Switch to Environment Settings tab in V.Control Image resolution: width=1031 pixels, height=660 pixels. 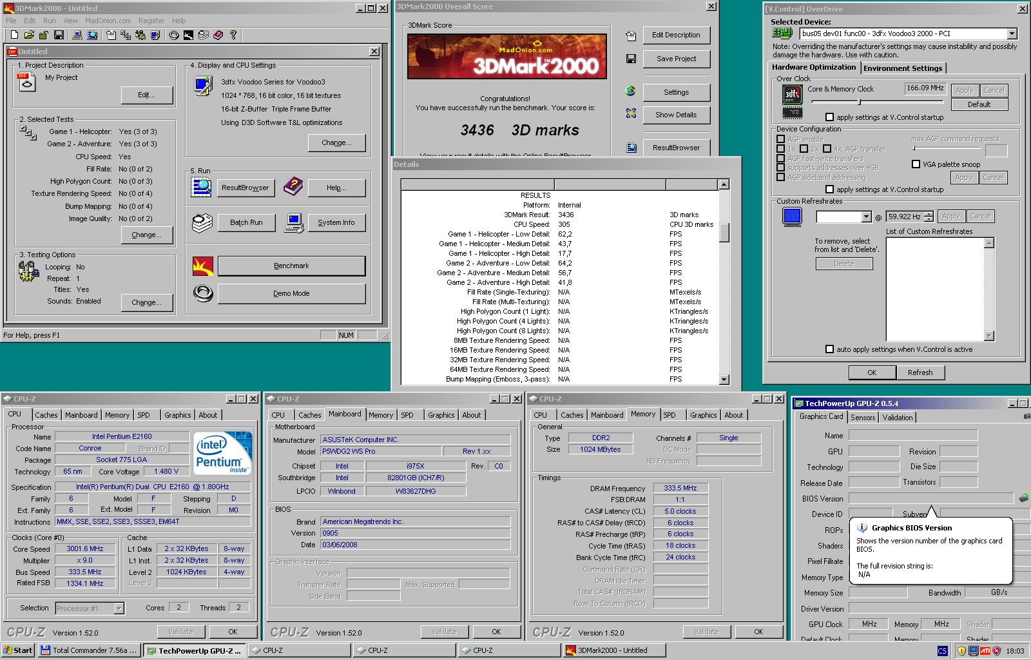[x=903, y=68]
